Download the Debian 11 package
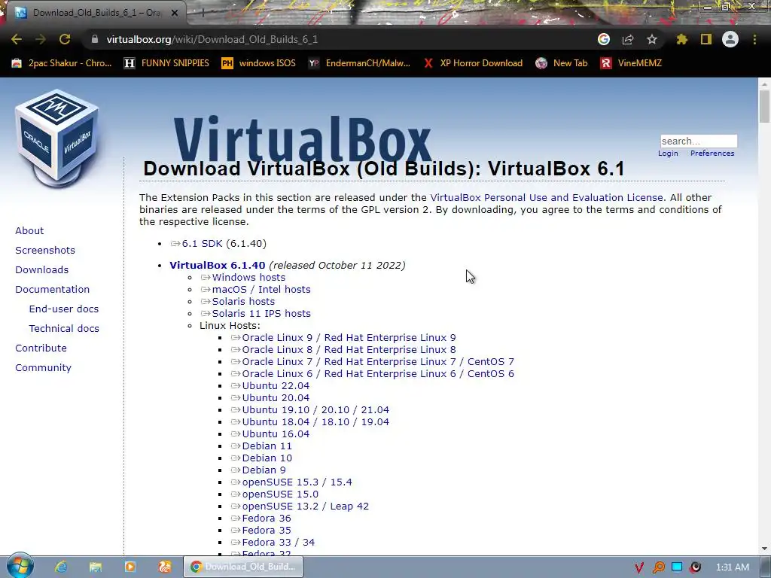Image resolution: width=771 pixels, height=578 pixels. 267,446
